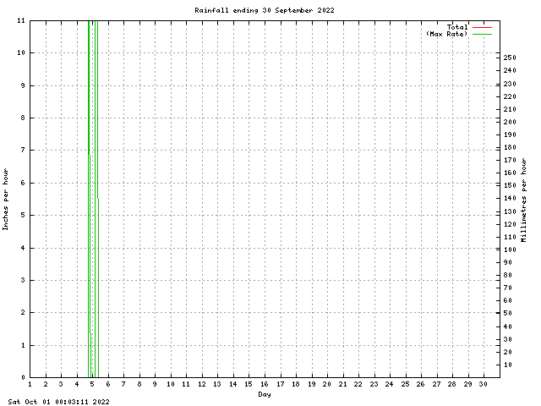Click the right axis value '230'
The width and height of the screenshot is (541, 406).
[x=510, y=84]
